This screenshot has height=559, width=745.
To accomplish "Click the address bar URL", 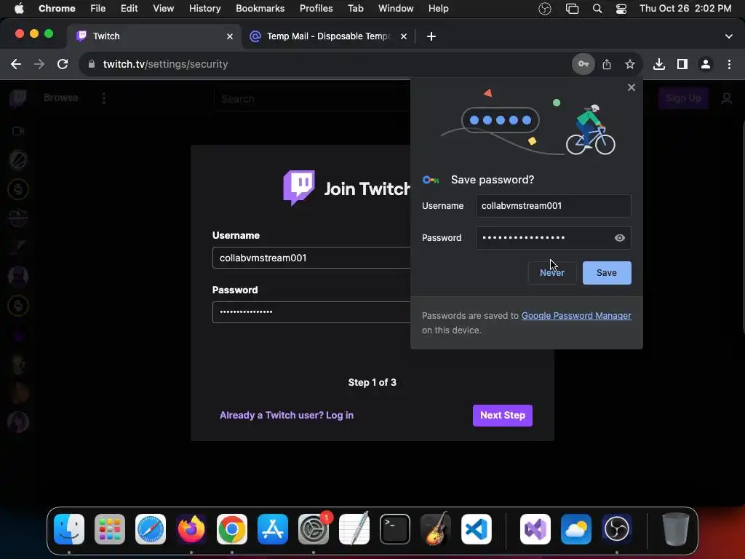I will click(165, 64).
